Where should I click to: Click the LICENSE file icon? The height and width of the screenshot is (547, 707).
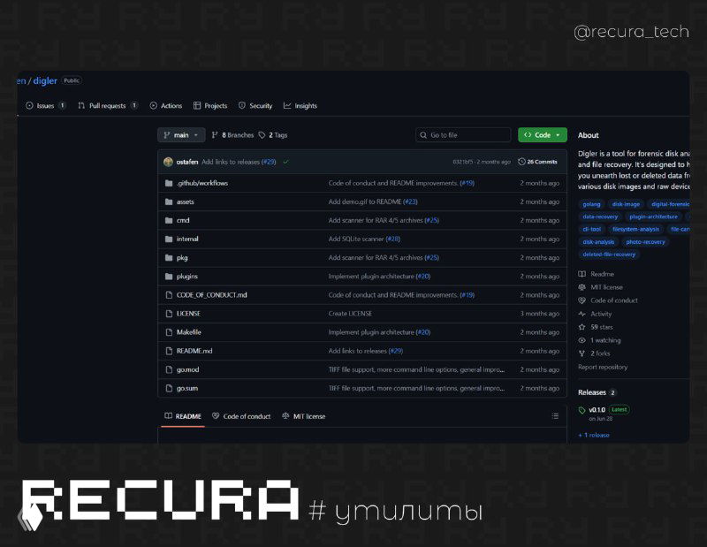coord(168,314)
